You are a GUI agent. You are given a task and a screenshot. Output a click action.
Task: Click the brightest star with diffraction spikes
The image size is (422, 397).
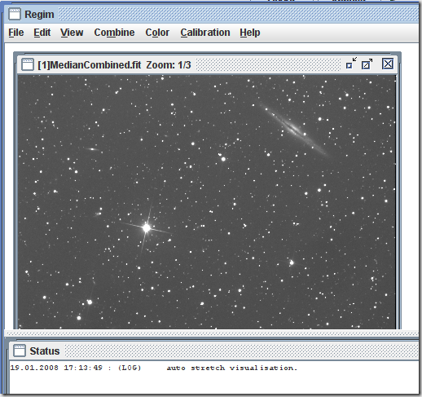tap(147, 227)
